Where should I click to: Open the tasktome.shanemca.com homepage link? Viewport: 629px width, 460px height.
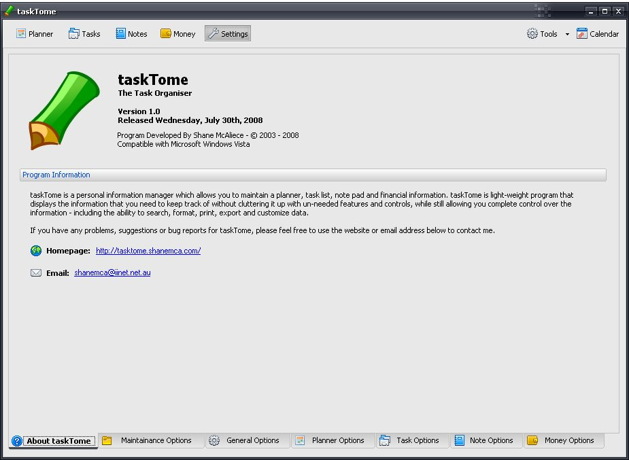pos(148,251)
